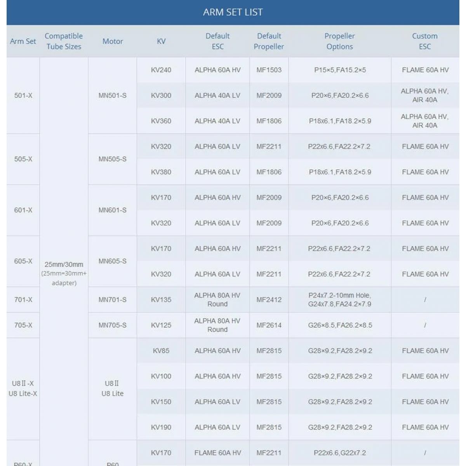
Task: Select the 25mm/30mm tube size cell
Action: (64, 273)
